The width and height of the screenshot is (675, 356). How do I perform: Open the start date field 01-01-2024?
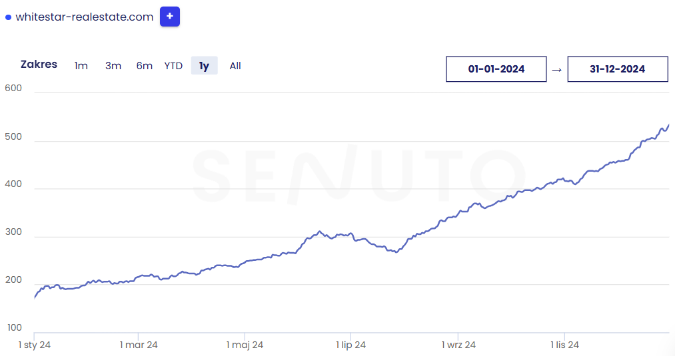pos(496,69)
